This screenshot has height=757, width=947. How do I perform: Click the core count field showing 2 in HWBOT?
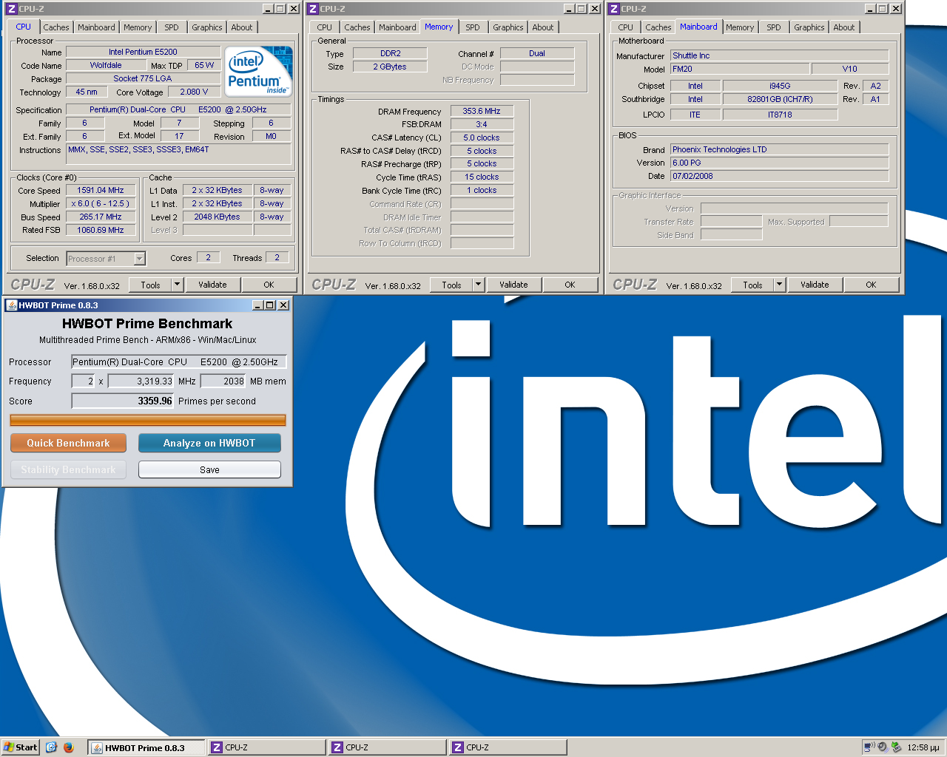coord(83,381)
